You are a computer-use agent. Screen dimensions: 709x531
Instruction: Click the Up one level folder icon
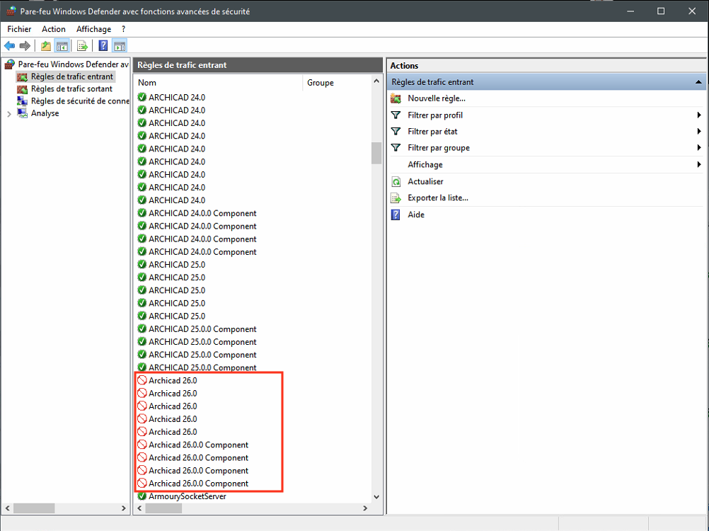coord(46,46)
